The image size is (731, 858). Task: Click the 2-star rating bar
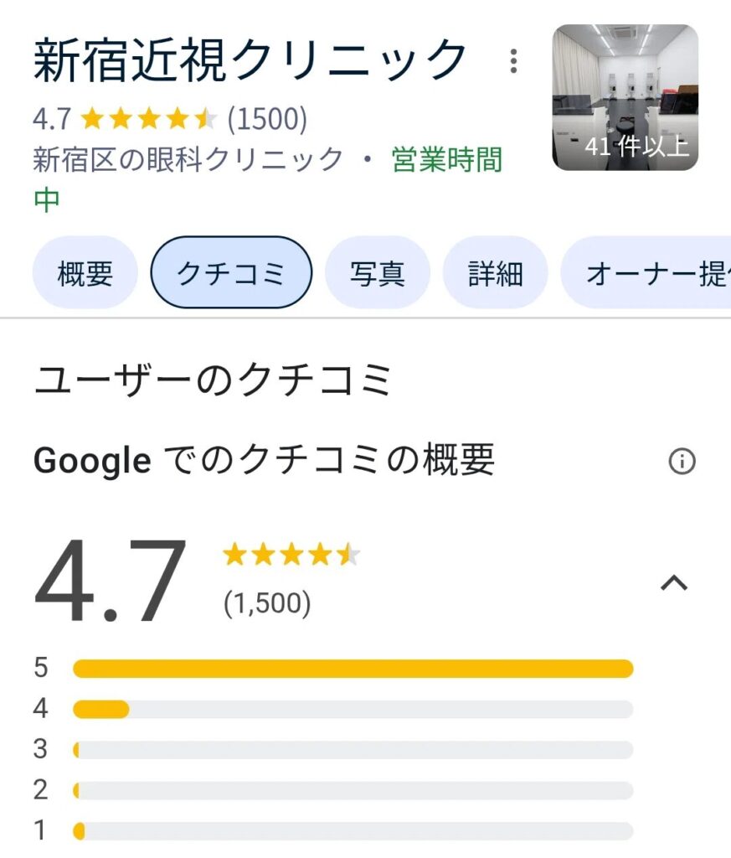tap(353, 790)
